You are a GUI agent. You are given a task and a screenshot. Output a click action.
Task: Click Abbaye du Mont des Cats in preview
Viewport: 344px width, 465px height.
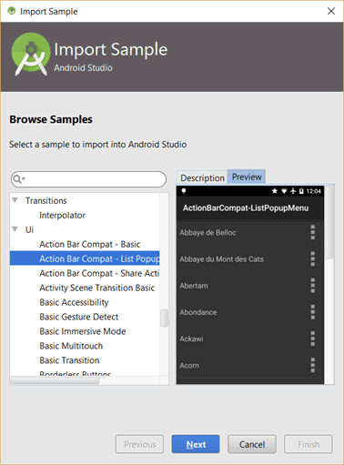[221, 259]
